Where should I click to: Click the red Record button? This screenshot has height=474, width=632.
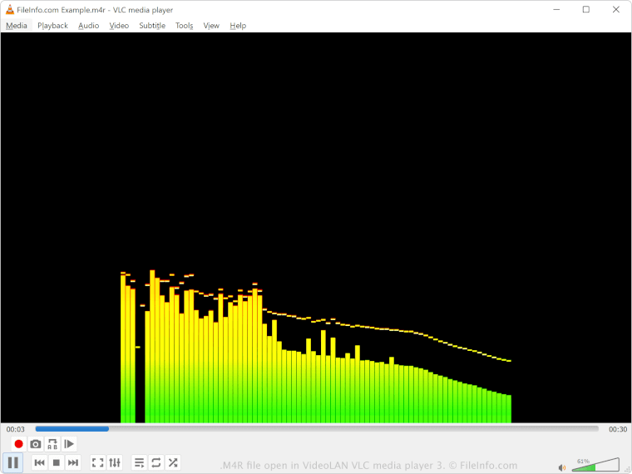[x=18, y=444]
